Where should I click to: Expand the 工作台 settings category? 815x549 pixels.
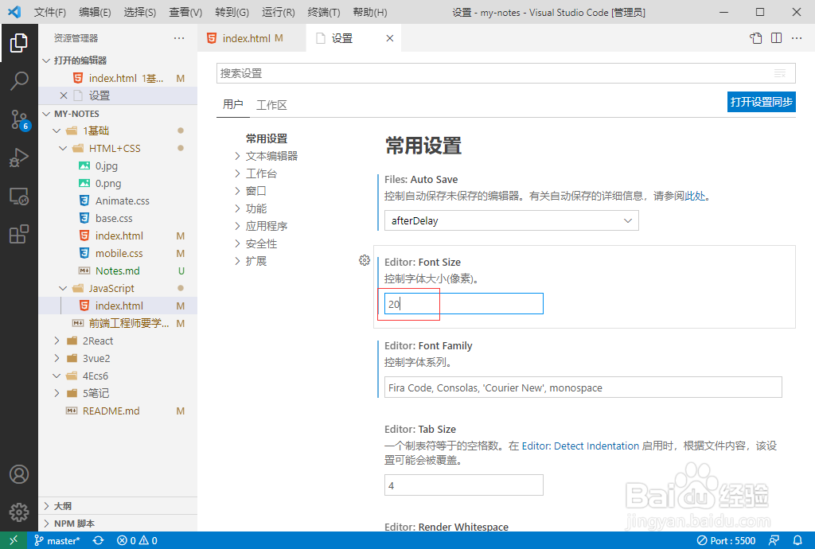click(x=237, y=173)
